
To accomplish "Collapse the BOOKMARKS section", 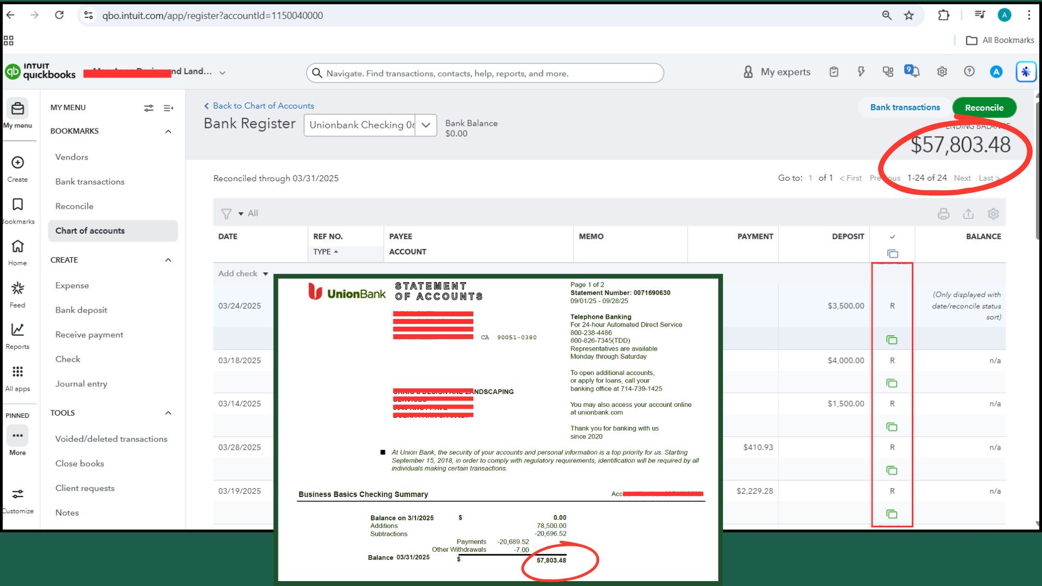I will click(x=168, y=131).
